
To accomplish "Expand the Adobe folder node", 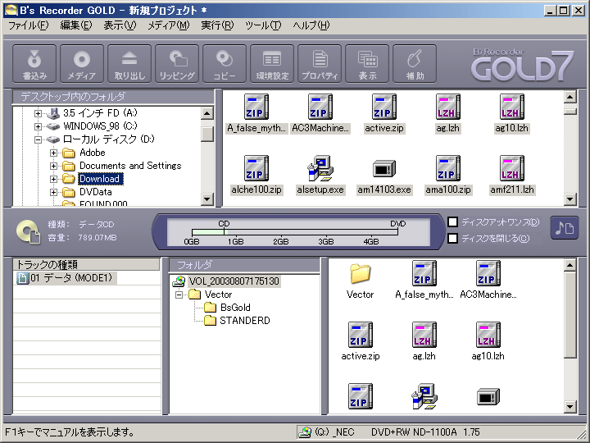I will (x=53, y=153).
